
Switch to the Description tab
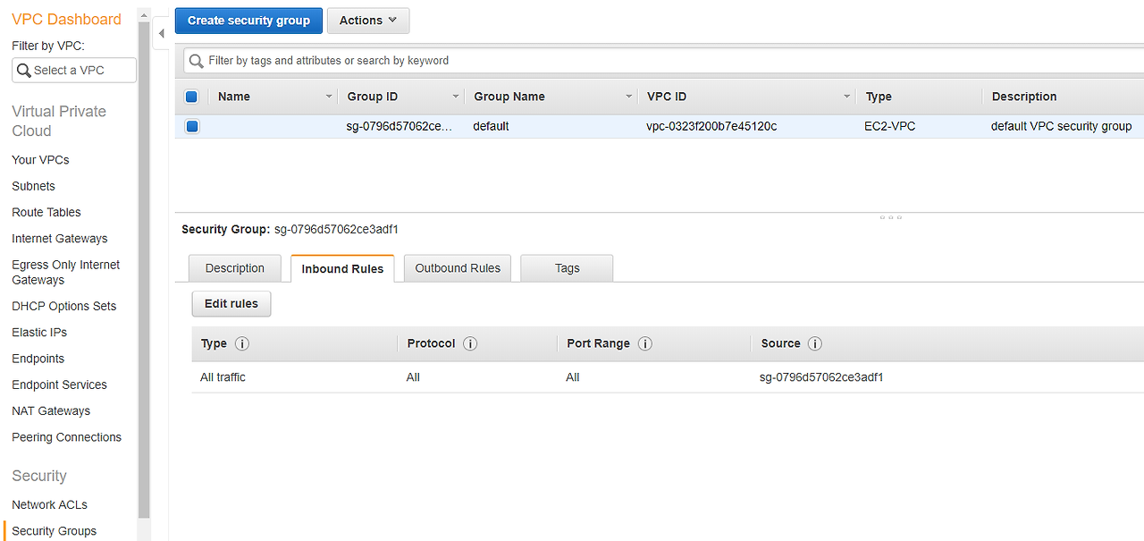click(235, 268)
